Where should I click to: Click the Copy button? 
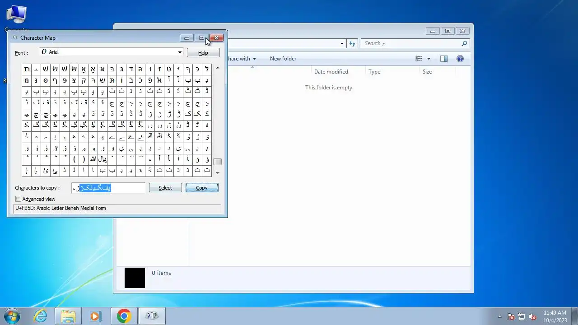point(202,188)
